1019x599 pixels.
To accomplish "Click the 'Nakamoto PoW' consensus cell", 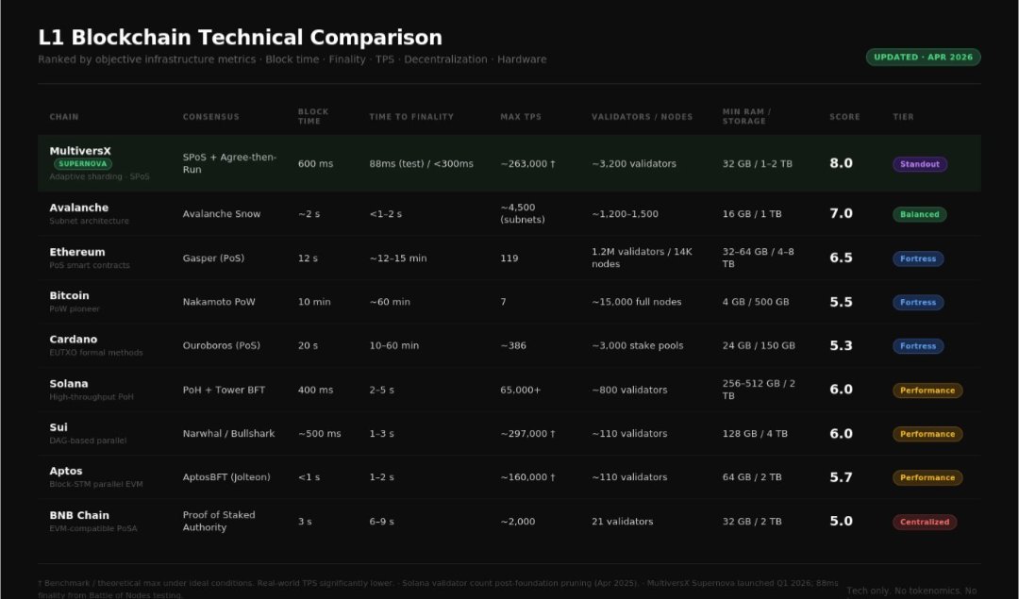I will click(x=218, y=302).
